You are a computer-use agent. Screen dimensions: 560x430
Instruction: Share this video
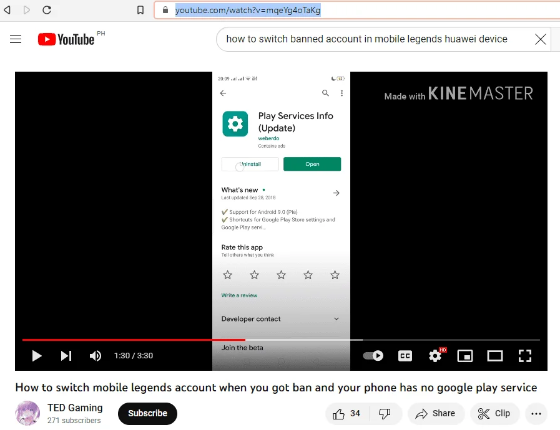pyautogui.click(x=436, y=414)
